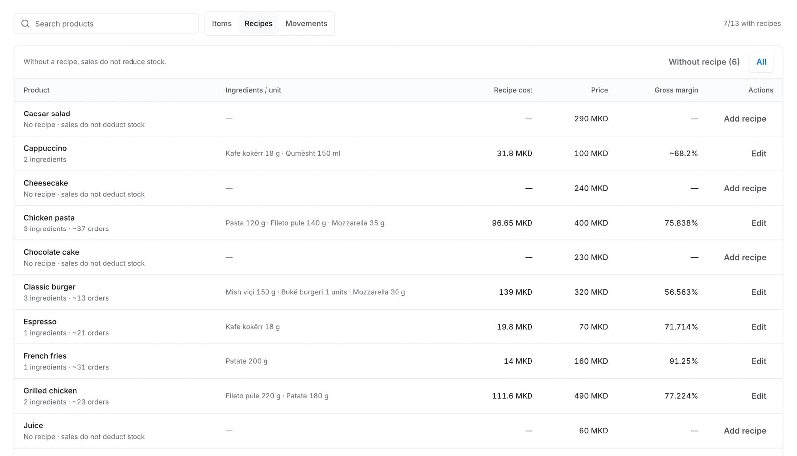Click the search magnifier icon

click(25, 24)
